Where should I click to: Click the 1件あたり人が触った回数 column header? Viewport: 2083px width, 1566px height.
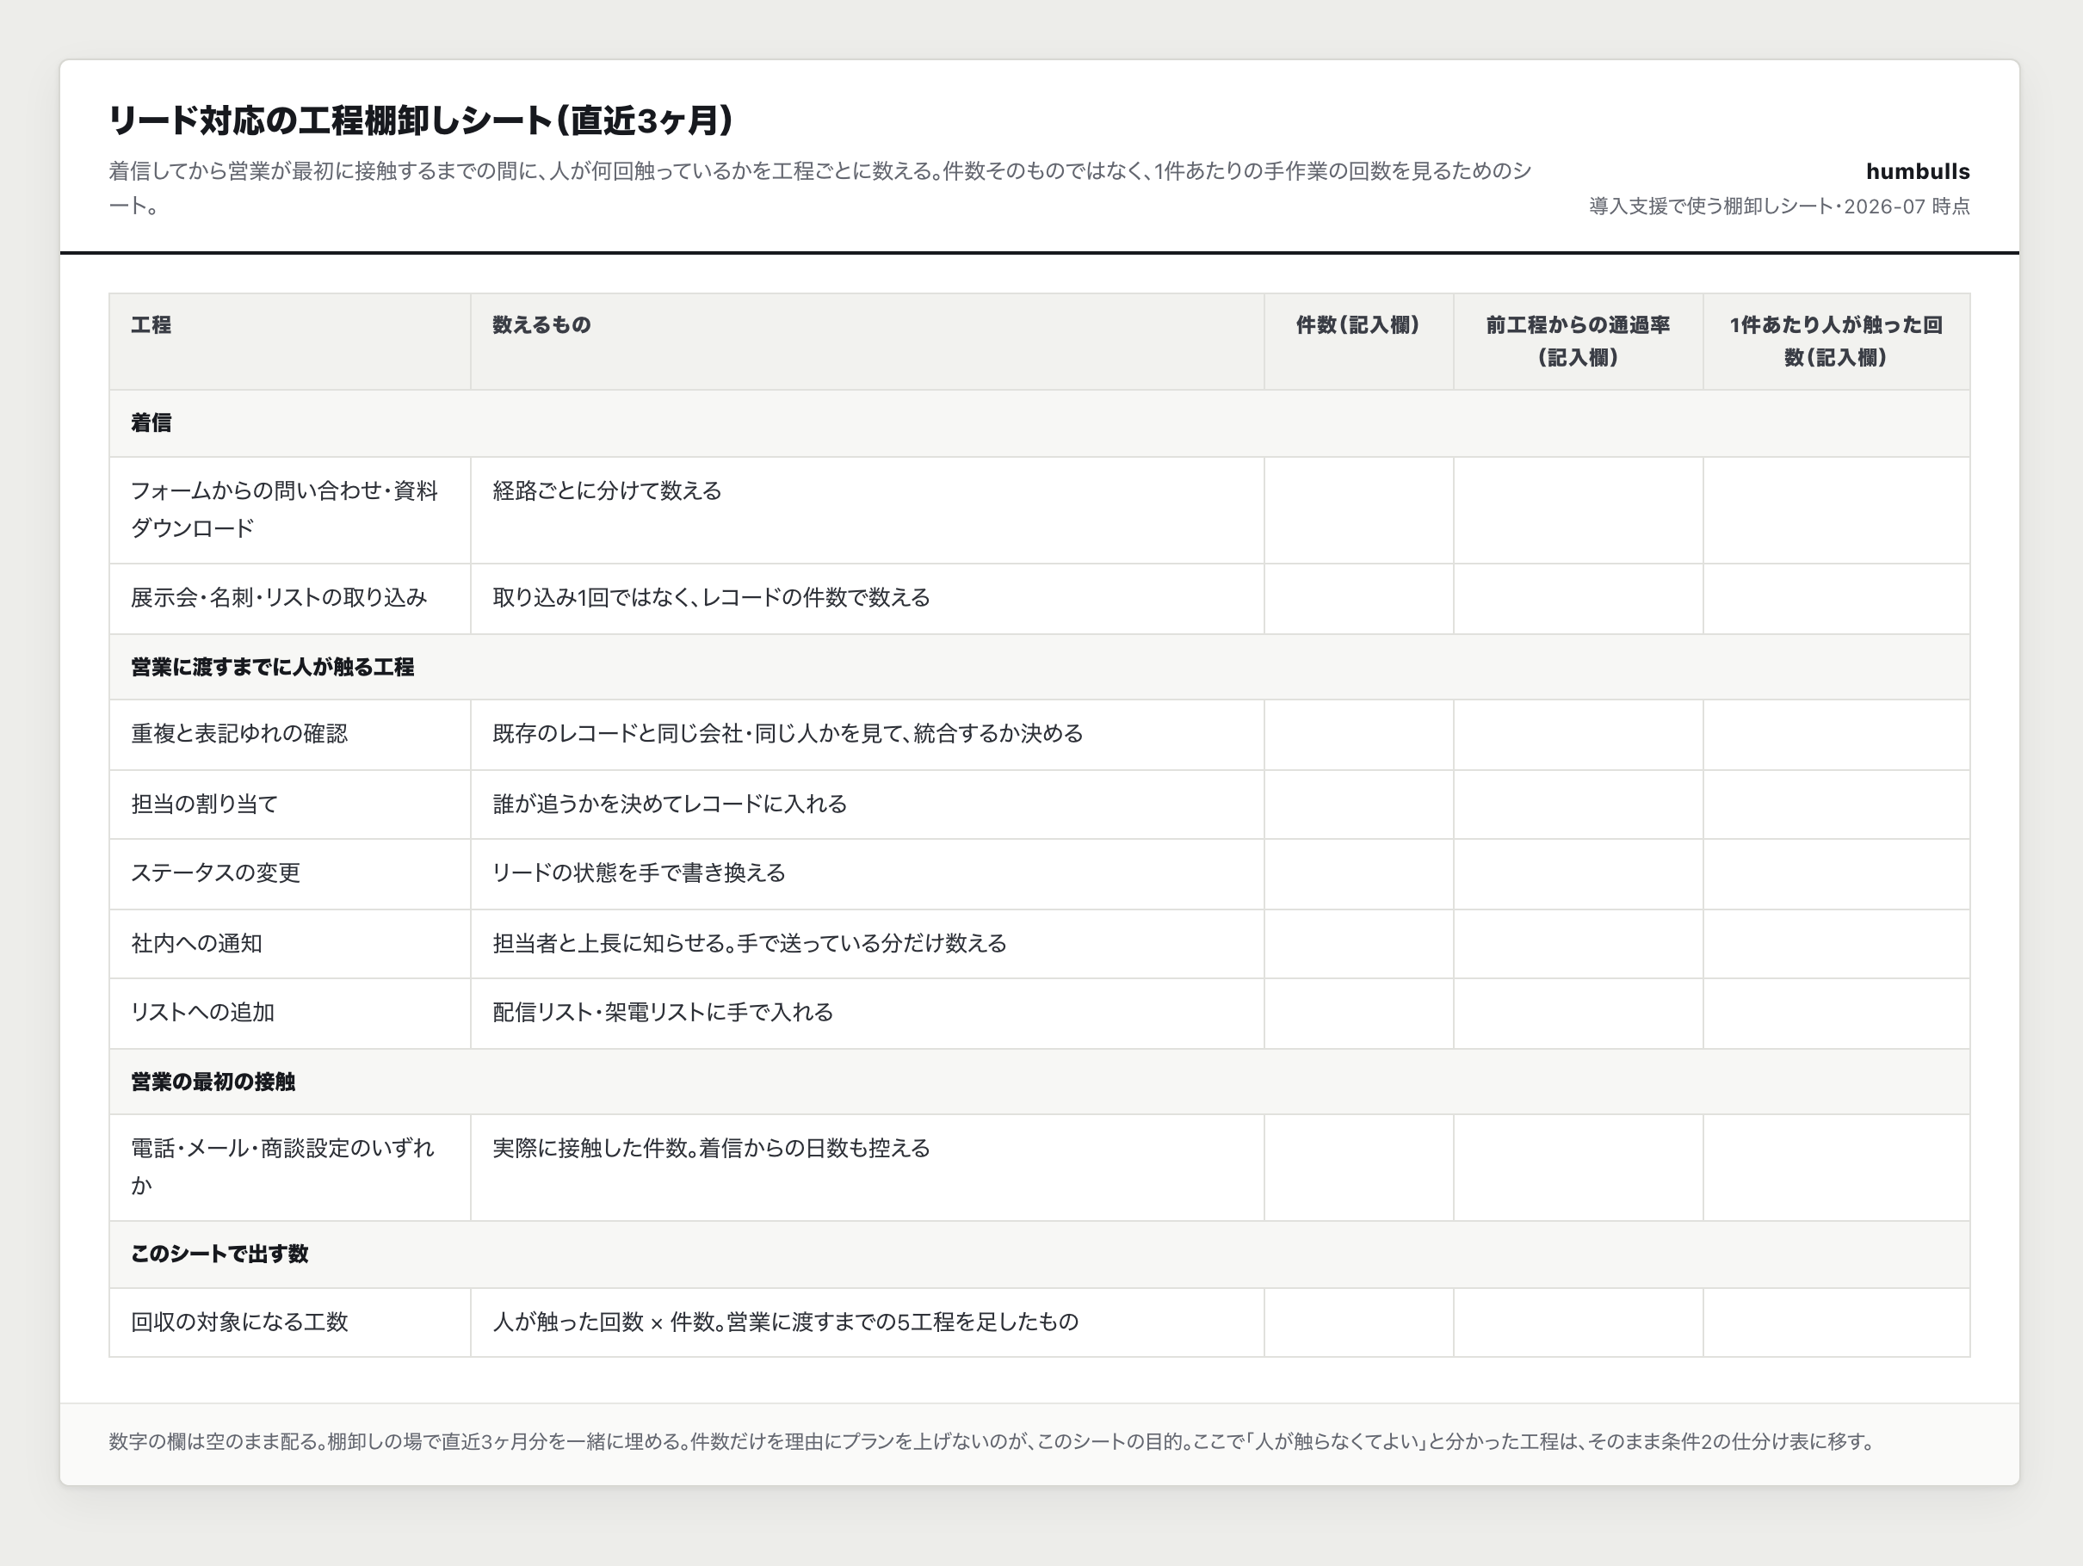(1836, 342)
